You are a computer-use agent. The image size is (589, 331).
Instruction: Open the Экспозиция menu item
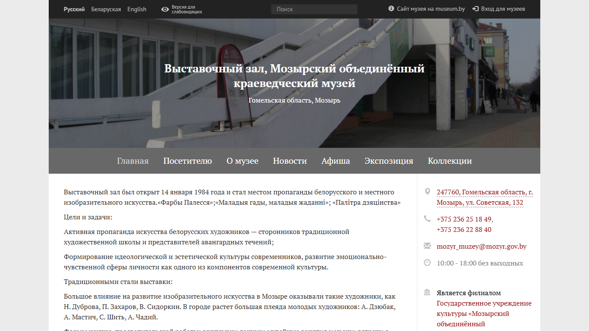[389, 161]
